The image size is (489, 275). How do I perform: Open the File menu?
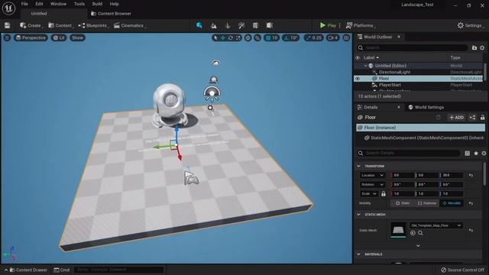[24, 4]
